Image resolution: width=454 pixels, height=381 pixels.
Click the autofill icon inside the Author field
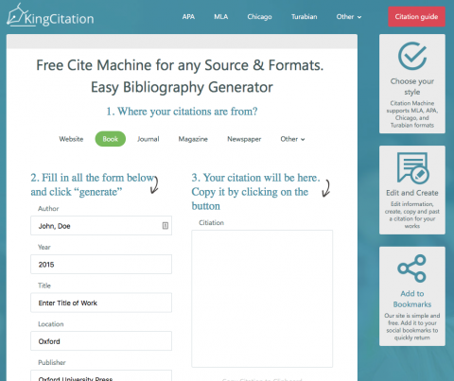pos(166,226)
